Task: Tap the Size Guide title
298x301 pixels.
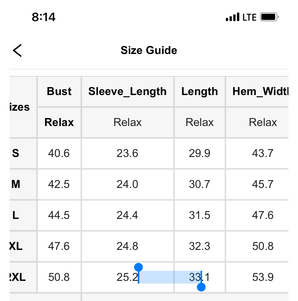Action: click(x=149, y=50)
